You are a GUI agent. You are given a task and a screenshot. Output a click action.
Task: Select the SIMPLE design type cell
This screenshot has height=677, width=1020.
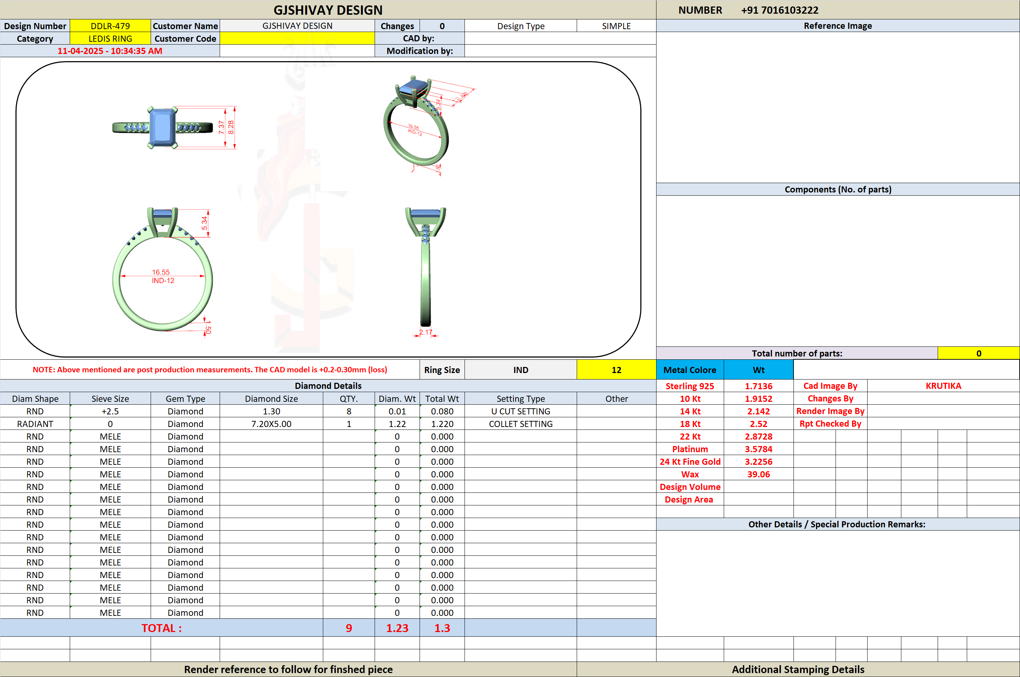coord(616,26)
